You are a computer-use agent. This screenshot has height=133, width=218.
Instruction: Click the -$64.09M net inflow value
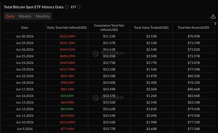coord(67,103)
